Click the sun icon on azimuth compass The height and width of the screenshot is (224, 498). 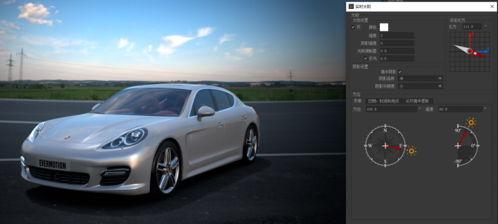coord(412,151)
